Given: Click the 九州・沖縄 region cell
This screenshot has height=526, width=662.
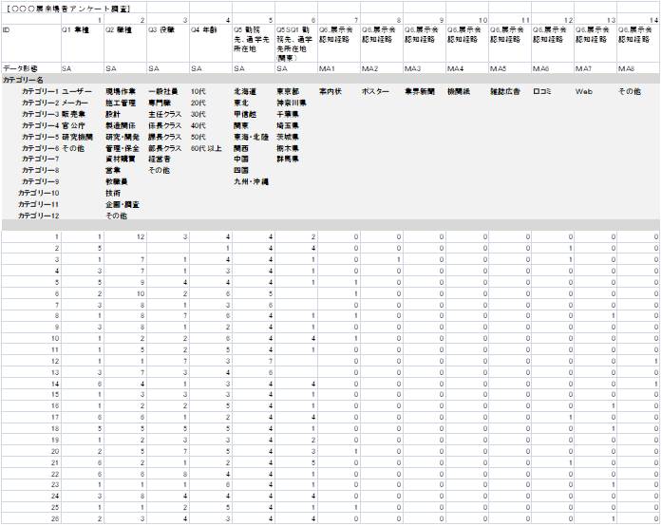Looking at the screenshot, I should coord(252,181).
